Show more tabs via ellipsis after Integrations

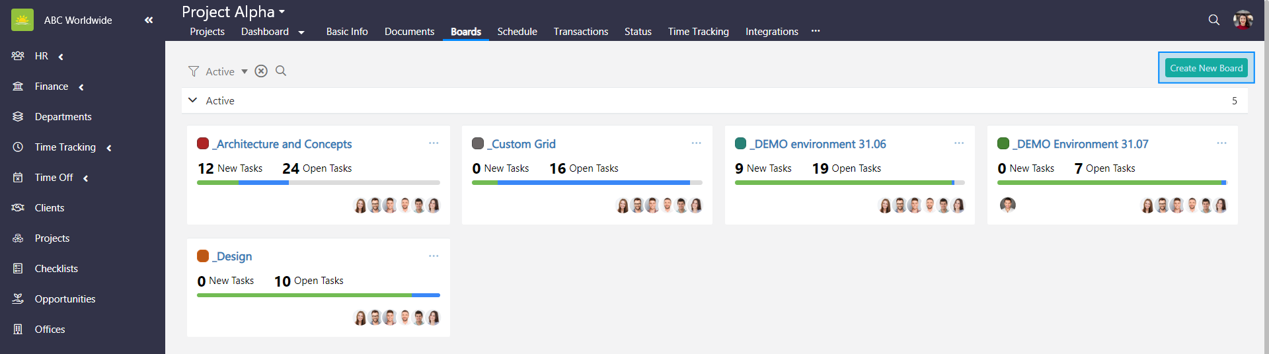(x=816, y=31)
